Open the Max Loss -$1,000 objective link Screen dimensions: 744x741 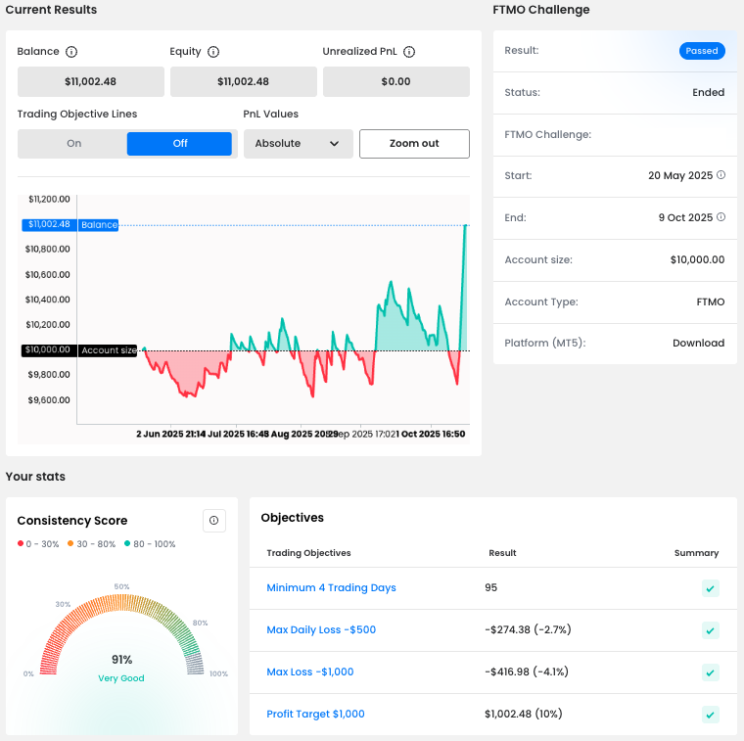pos(310,672)
